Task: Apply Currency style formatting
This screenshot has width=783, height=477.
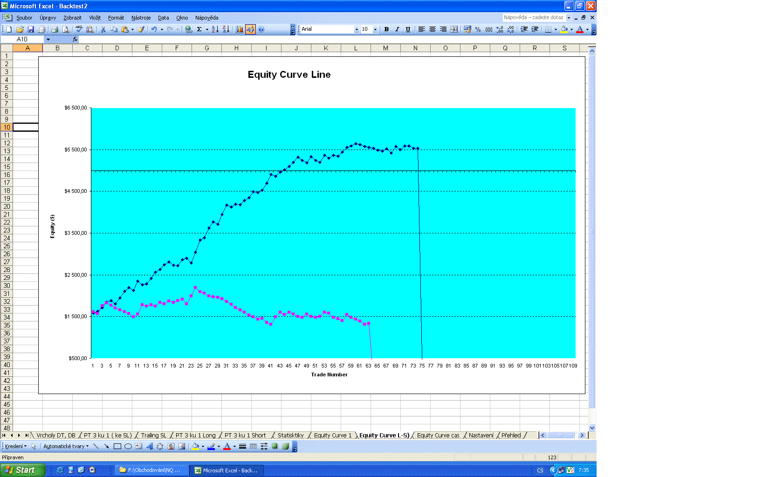Action: [x=467, y=29]
